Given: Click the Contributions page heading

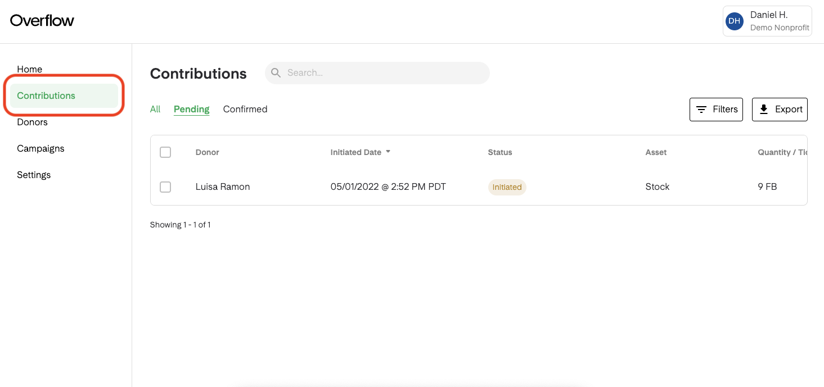Looking at the screenshot, I should pyautogui.click(x=199, y=74).
